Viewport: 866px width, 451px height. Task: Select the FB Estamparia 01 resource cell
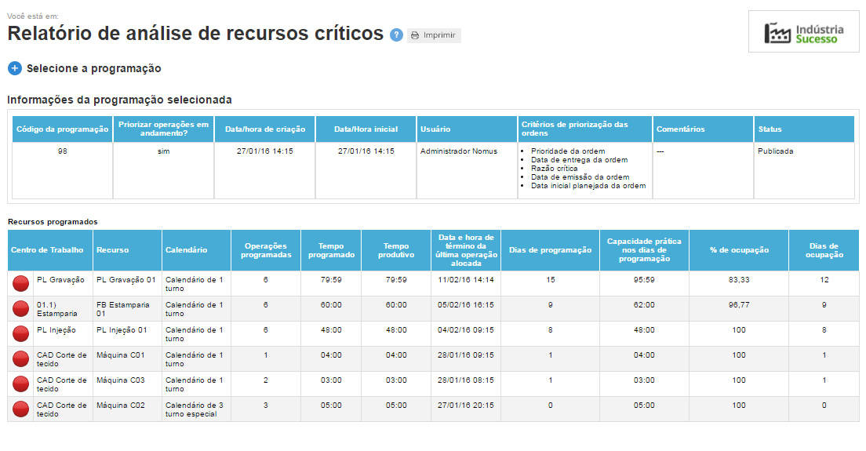tap(126, 308)
